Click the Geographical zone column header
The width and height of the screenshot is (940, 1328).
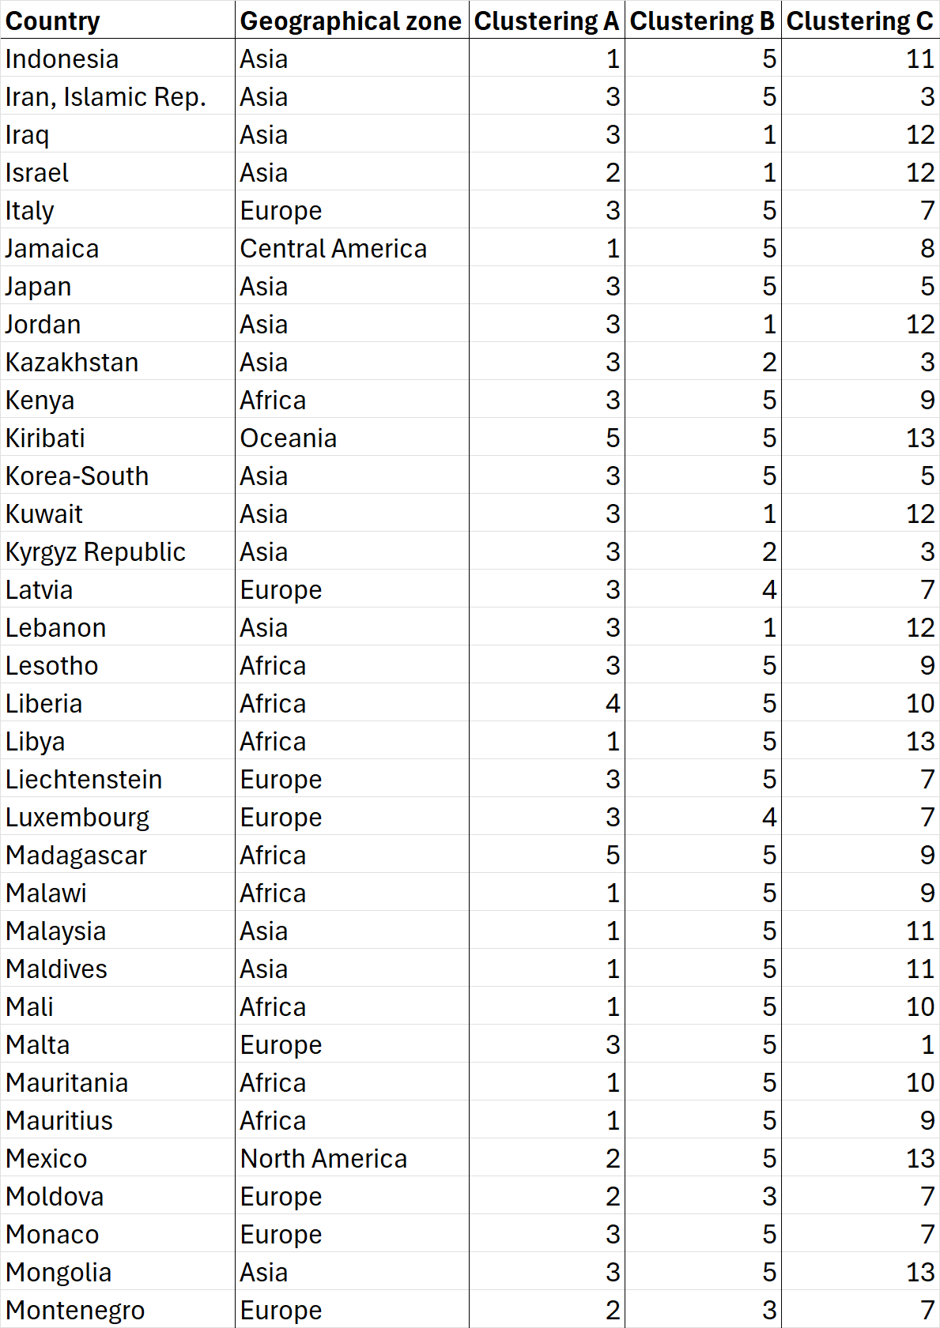(x=350, y=21)
